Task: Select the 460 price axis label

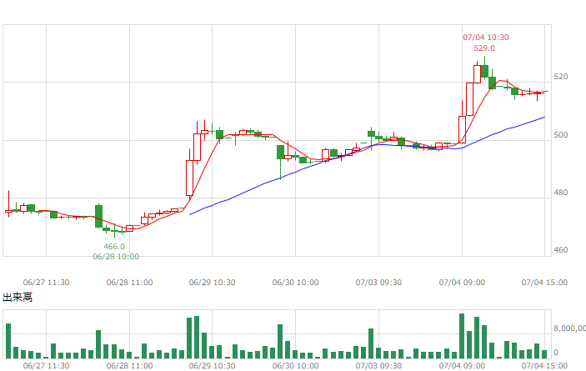Action: (561, 250)
